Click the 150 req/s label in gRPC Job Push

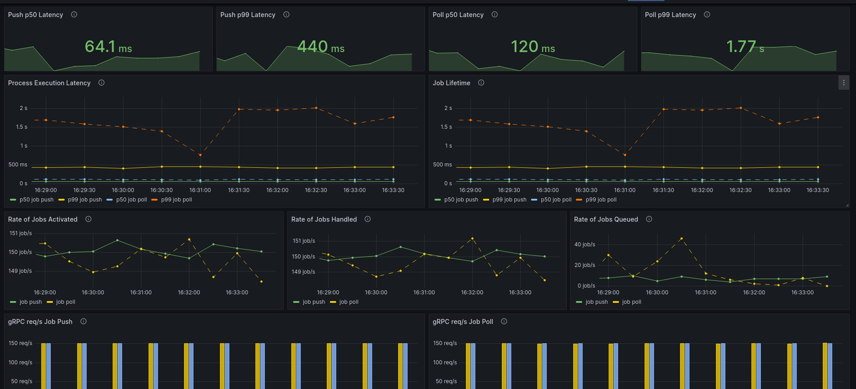(x=21, y=343)
